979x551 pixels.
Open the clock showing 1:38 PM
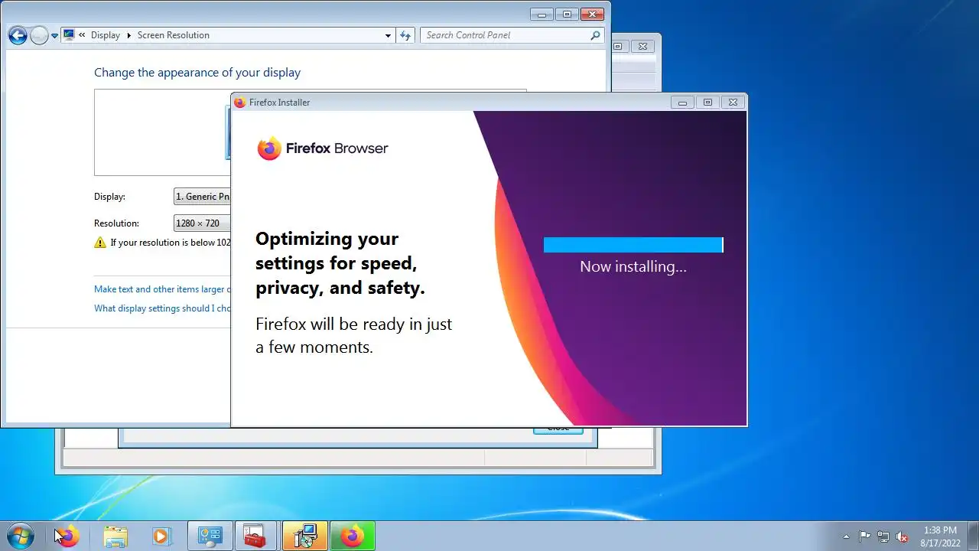click(x=940, y=536)
